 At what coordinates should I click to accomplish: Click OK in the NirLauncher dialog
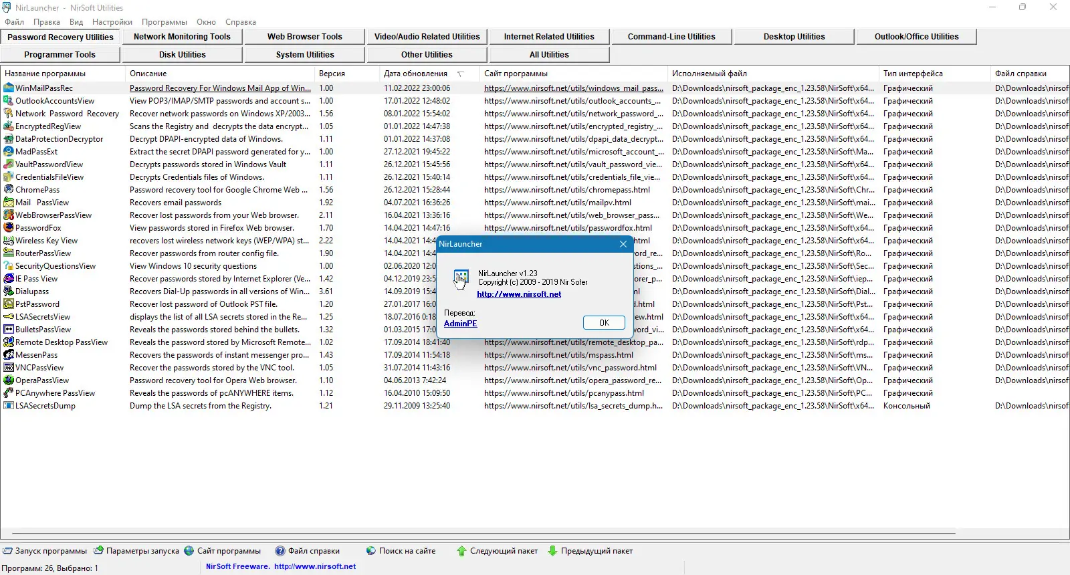click(604, 323)
